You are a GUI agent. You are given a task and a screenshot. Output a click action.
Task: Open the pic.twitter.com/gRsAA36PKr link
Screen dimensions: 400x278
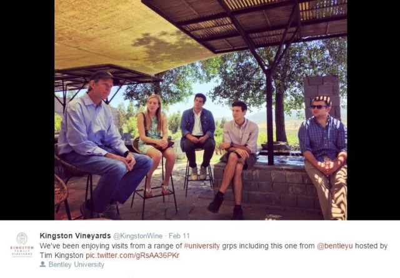[132, 255]
